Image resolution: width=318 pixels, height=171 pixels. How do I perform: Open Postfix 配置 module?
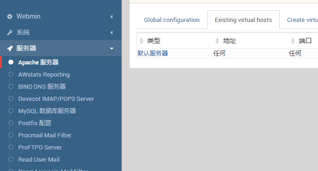pyautogui.click(x=35, y=123)
